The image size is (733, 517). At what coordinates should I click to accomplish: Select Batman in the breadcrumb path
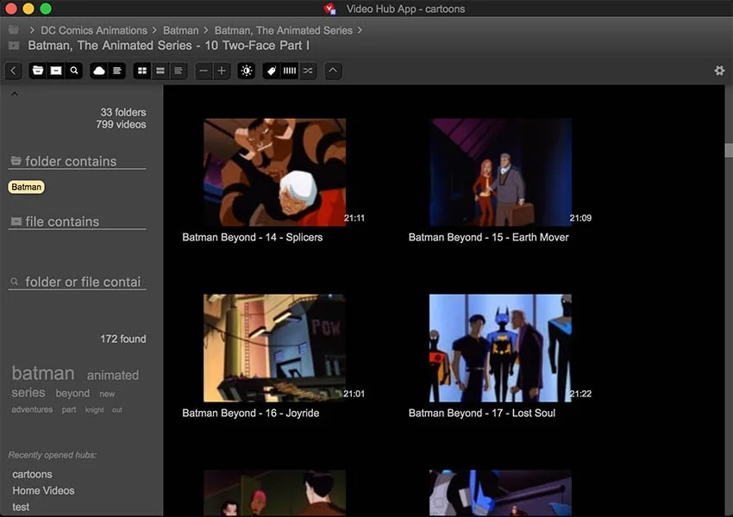(x=181, y=29)
